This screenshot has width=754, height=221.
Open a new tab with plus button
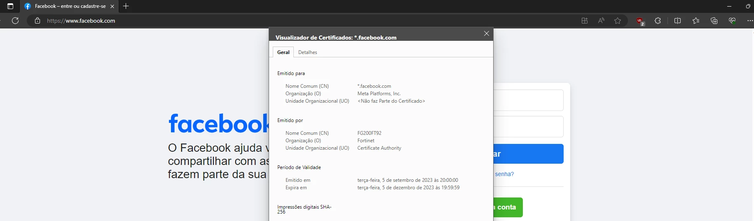126,6
